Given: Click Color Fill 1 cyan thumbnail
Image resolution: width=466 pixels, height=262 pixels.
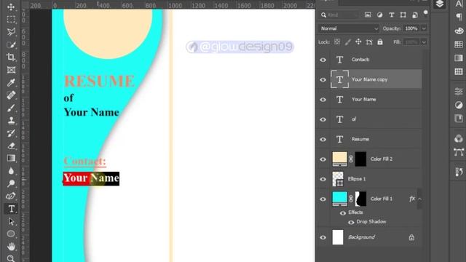Looking at the screenshot, I should pyautogui.click(x=339, y=199).
